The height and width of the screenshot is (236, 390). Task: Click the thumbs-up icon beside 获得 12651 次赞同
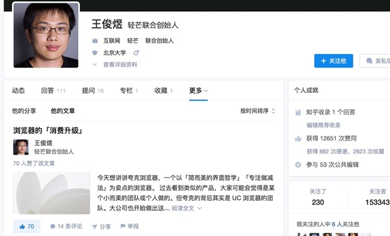pos(298,138)
